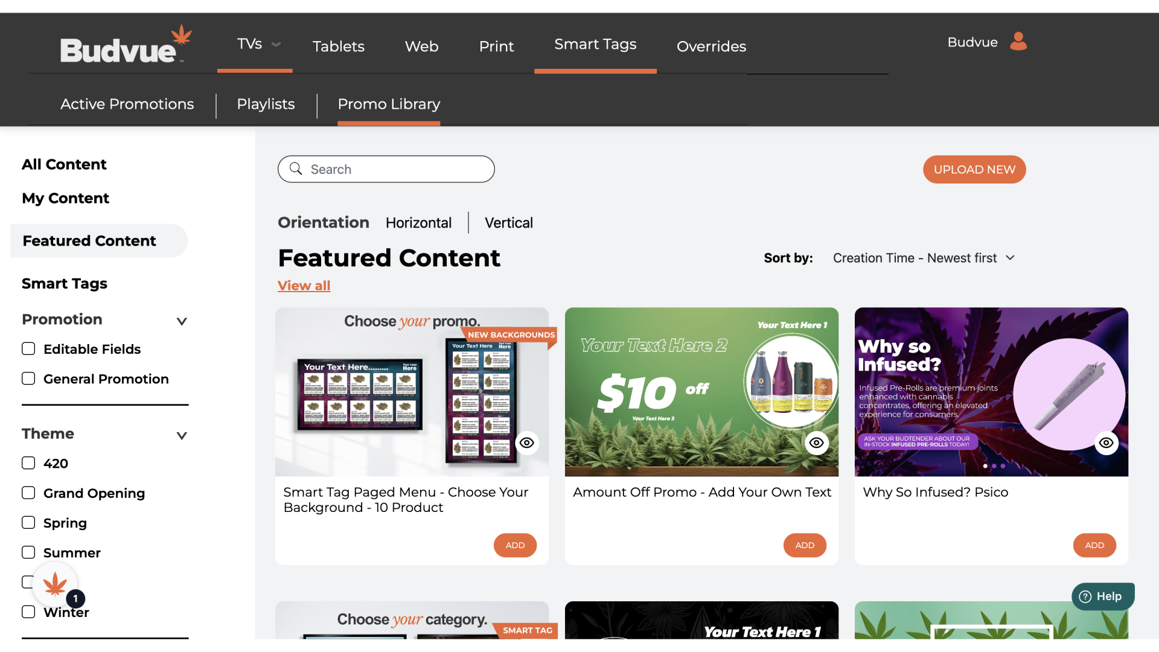The height and width of the screenshot is (652, 1159).
Task: Preview Why So Infused Psico eye icon
Action: (1106, 443)
